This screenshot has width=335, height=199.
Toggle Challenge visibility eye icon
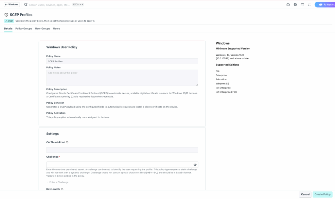point(195,165)
